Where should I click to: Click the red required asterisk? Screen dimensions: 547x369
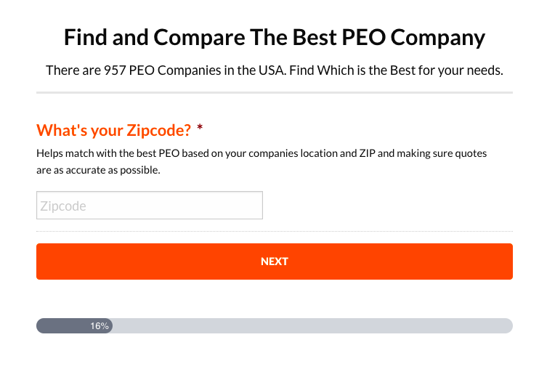click(200, 130)
